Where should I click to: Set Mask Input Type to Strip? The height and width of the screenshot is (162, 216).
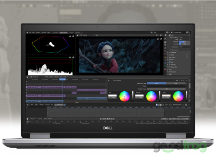157,83
